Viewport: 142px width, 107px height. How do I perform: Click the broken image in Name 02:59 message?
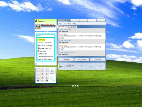click(63, 49)
